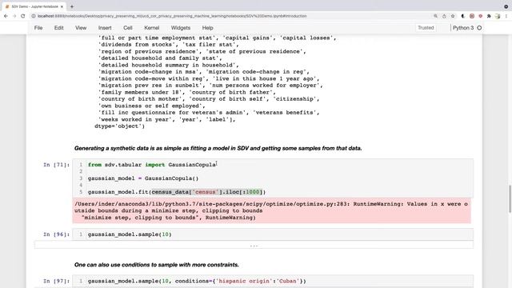Click the red RuntimeWarning output block
The width and height of the screenshot is (512, 288).
(272, 210)
